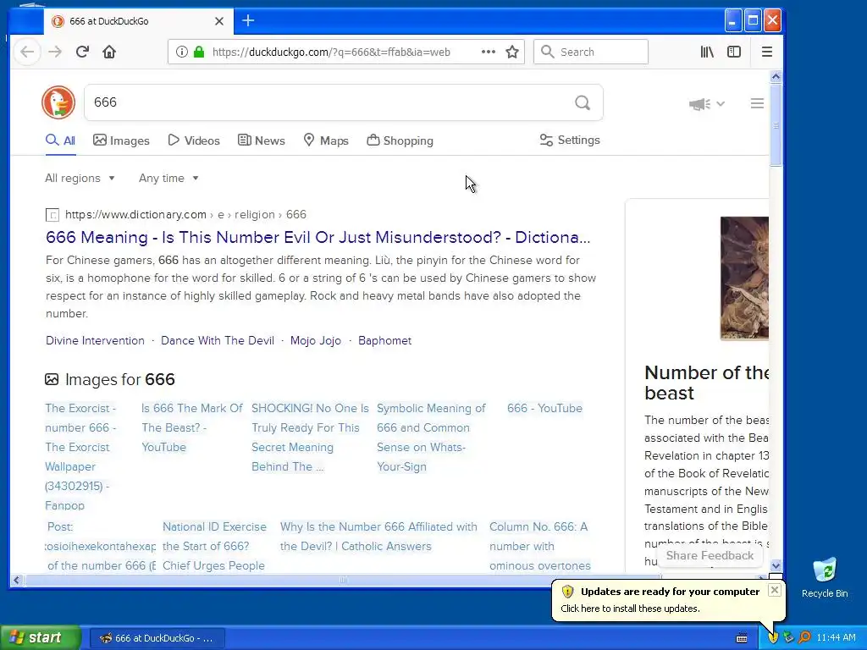Image resolution: width=867 pixels, height=650 pixels.
Task: Submit search with magnifier icon
Action: coord(583,102)
